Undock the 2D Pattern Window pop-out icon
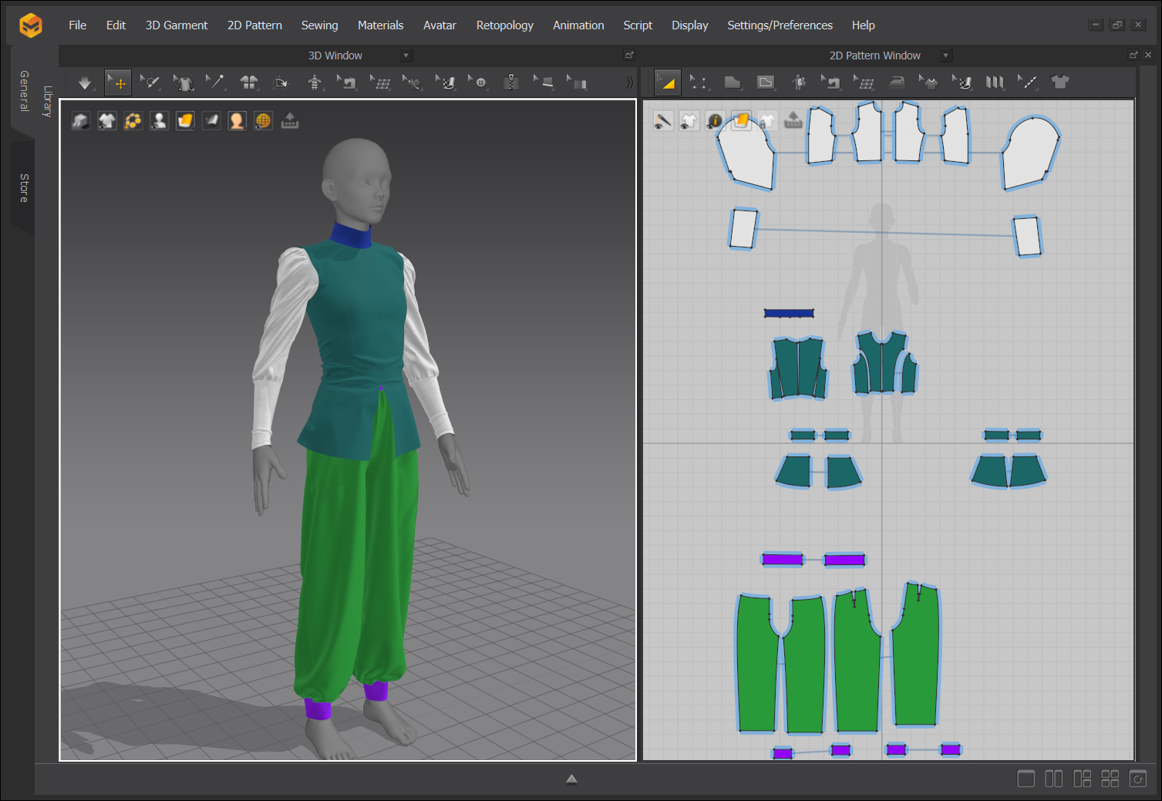Image resolution: width=1162 pixels, height=801 pixels. point(1133,55)
